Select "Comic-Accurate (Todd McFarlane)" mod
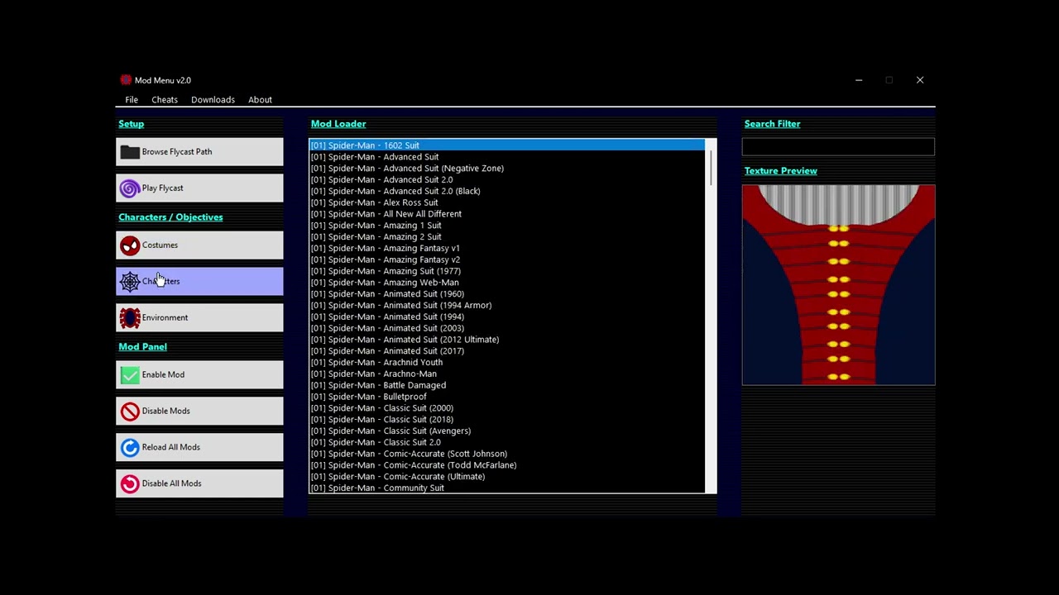 [507, 466]
